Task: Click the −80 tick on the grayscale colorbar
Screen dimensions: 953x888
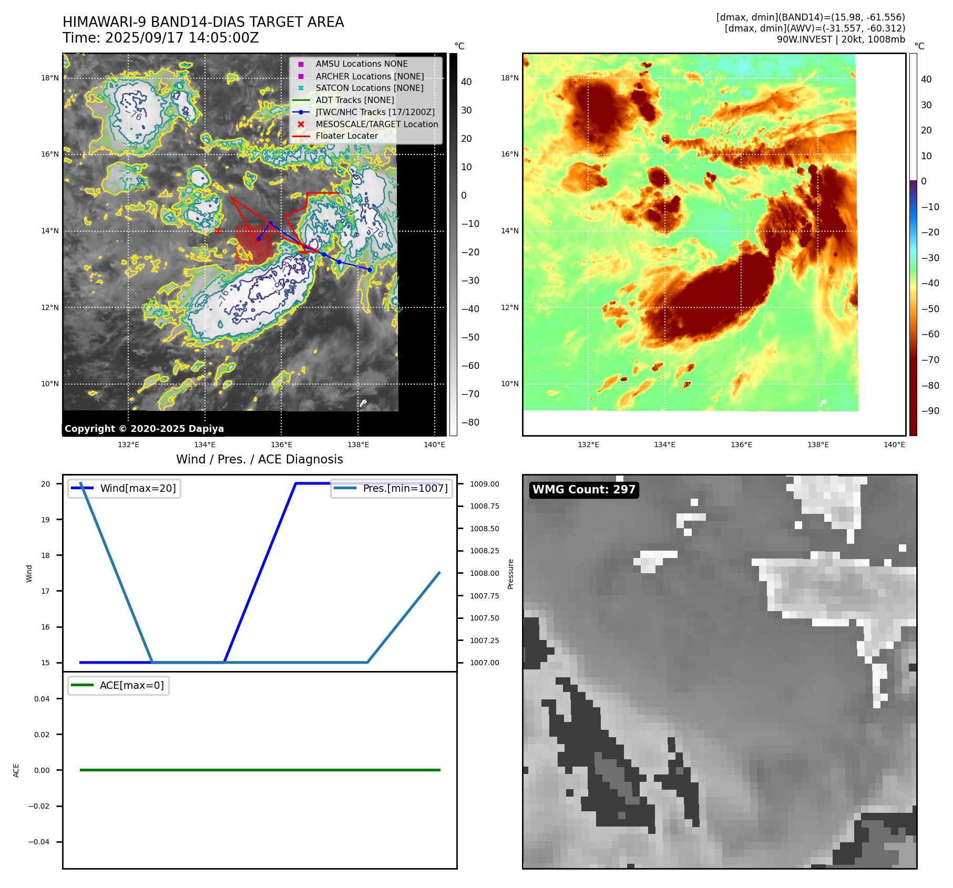Action: tap(470, 422)
